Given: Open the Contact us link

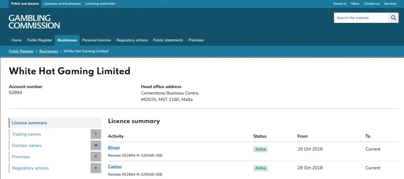Looking at the screenshot, I should point(372,4).
